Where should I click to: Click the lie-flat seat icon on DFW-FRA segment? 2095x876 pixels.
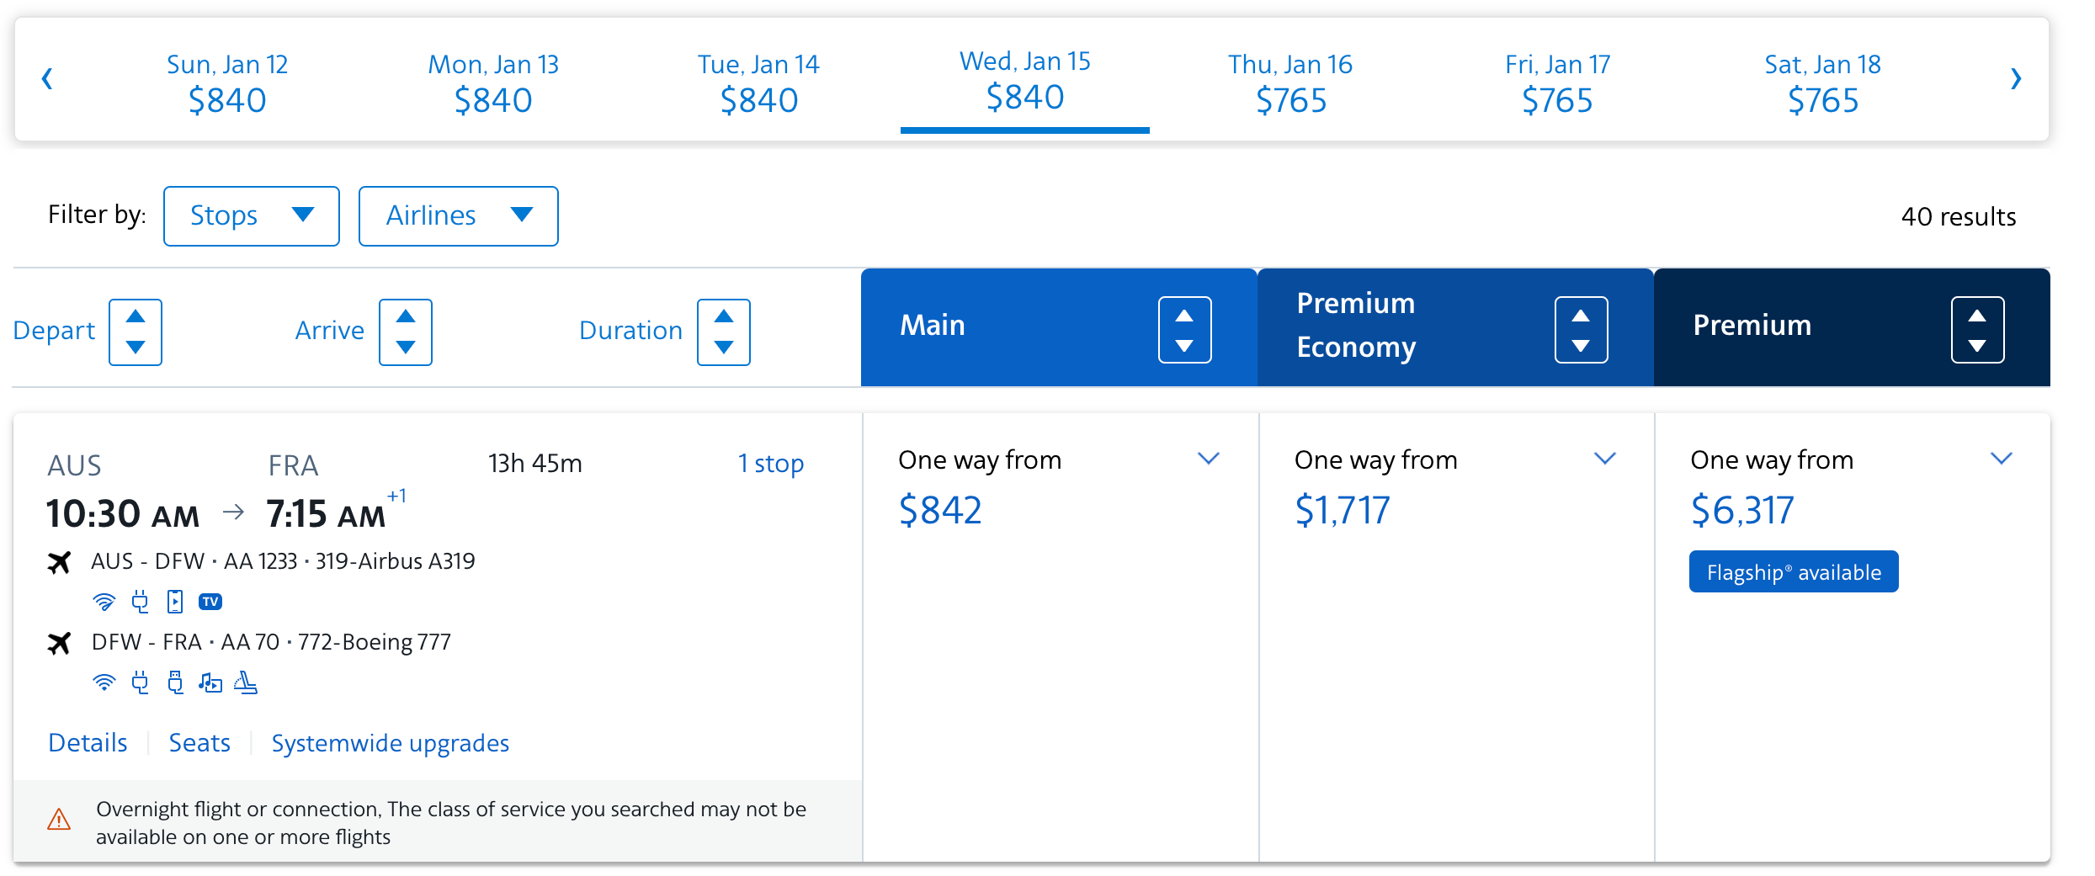coord(246,683)
